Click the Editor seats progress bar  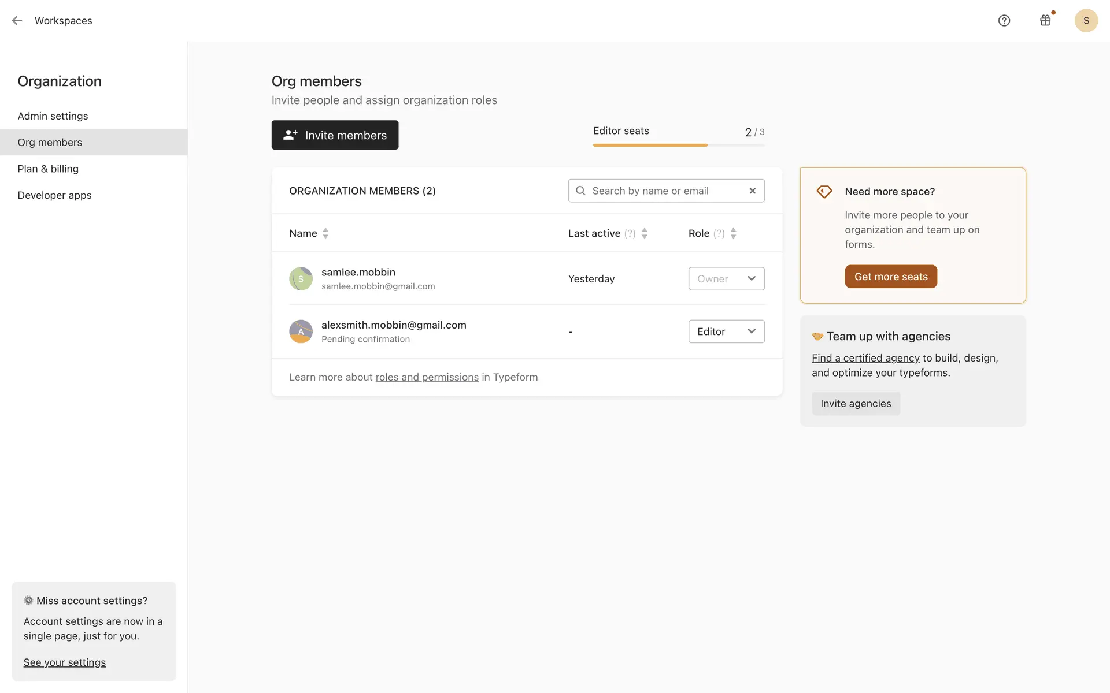[678, 145]
